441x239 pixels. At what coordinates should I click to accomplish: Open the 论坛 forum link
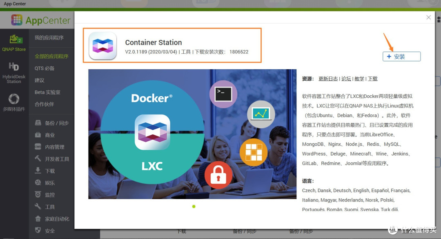(x=346, y=79)
